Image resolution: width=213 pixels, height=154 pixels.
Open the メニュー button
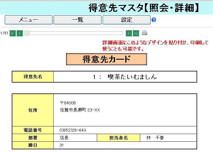pyautogui.click(x=28, y=20)
